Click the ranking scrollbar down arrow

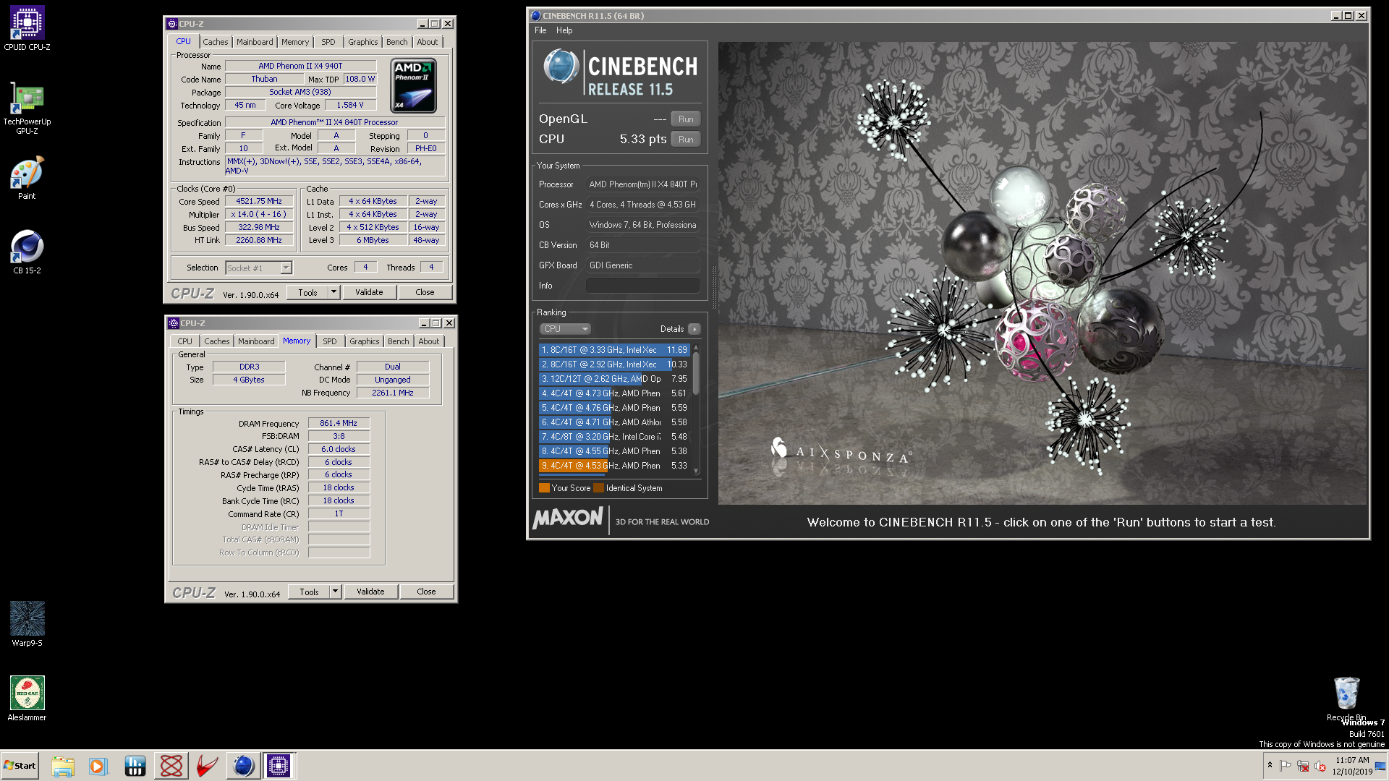coord(696,471)
